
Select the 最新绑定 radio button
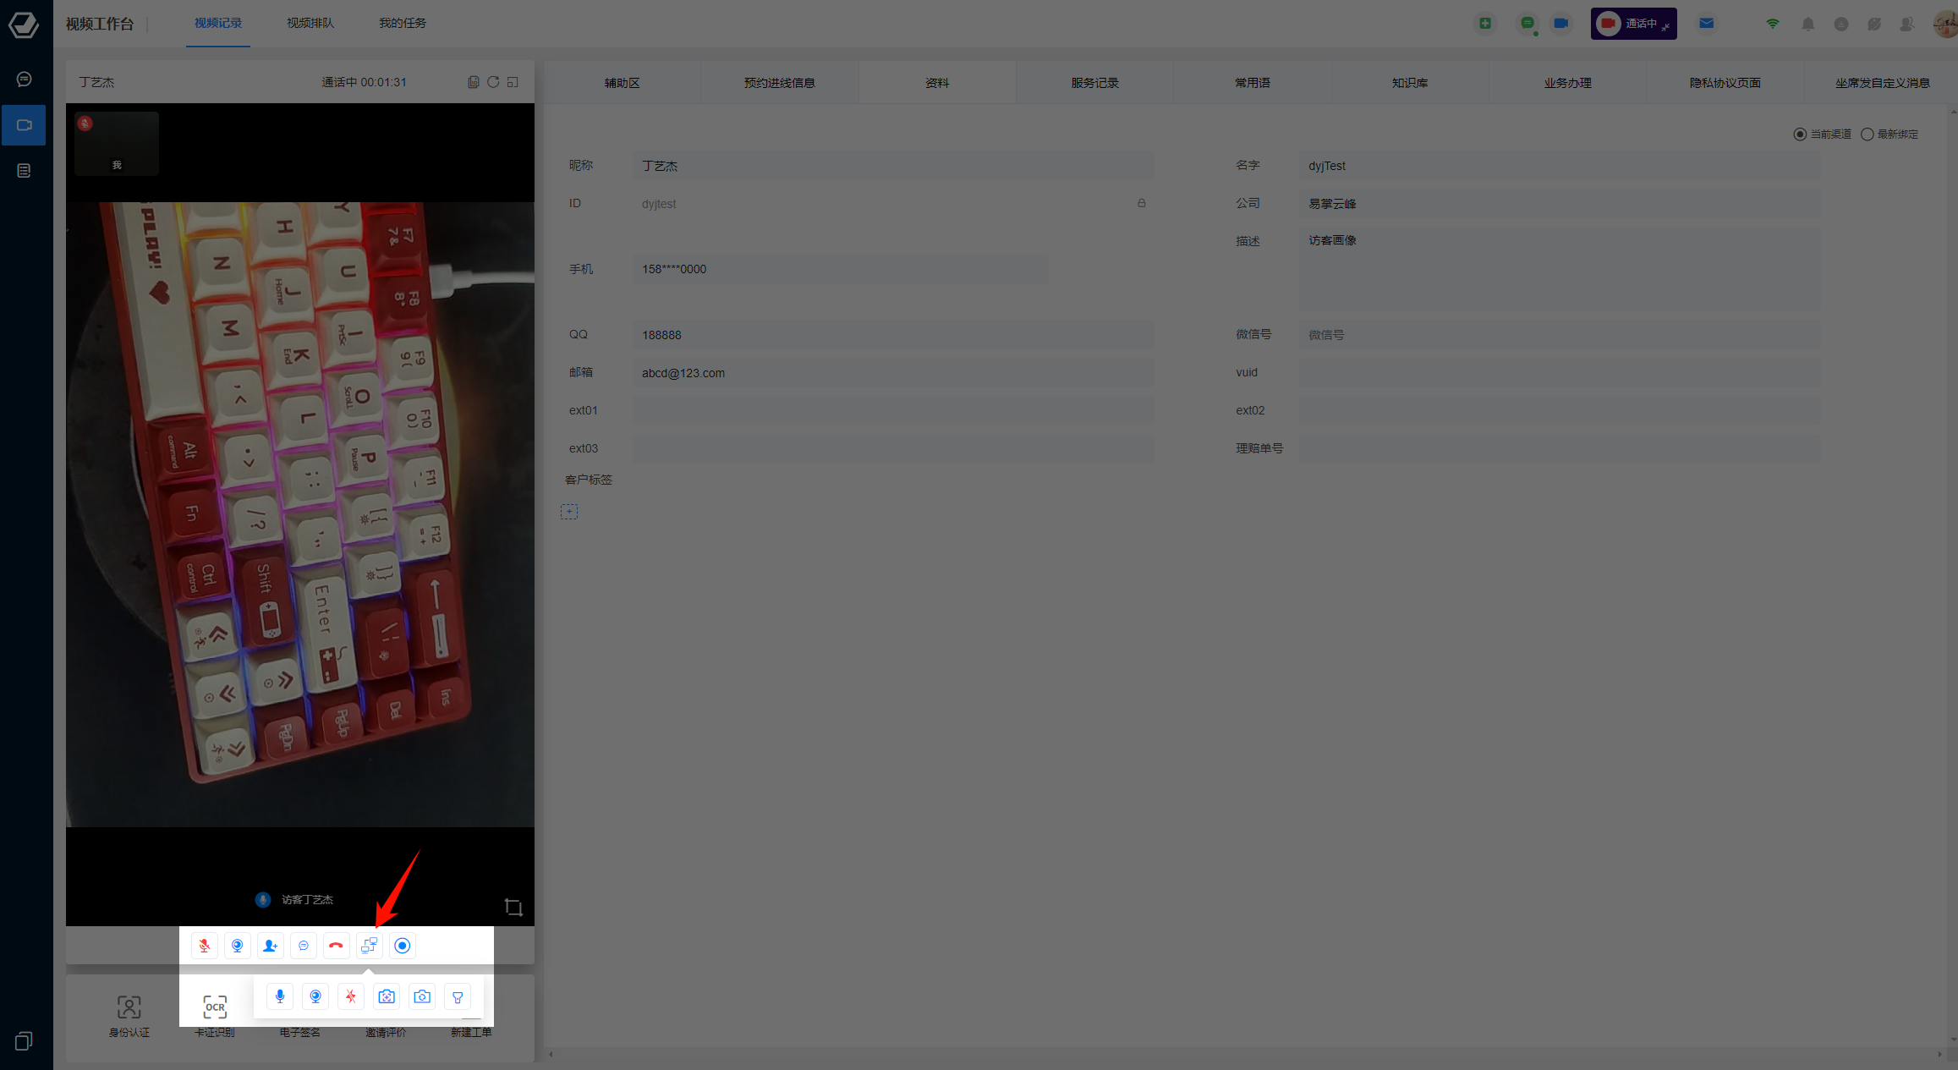[x=1867, y=134]
